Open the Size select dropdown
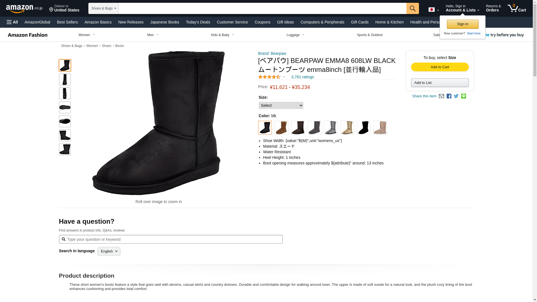537x302 pixels. tap(281, 105)
